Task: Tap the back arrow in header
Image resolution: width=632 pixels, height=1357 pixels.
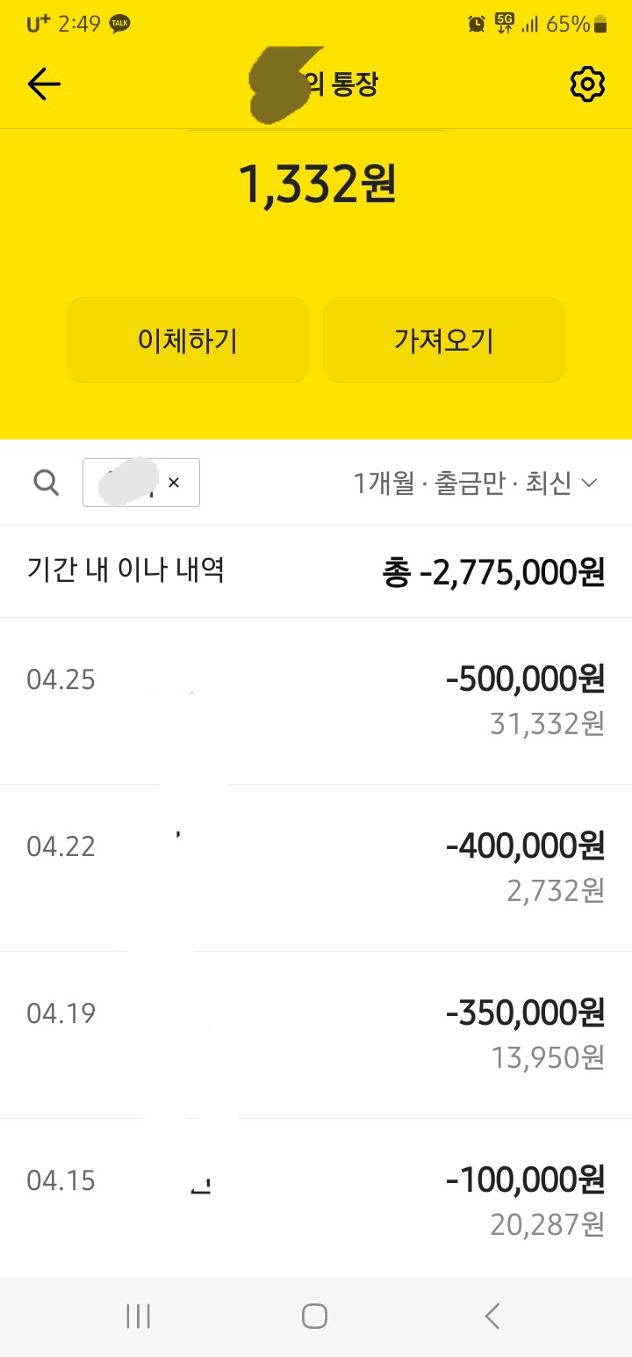Action: click(44, 84)
